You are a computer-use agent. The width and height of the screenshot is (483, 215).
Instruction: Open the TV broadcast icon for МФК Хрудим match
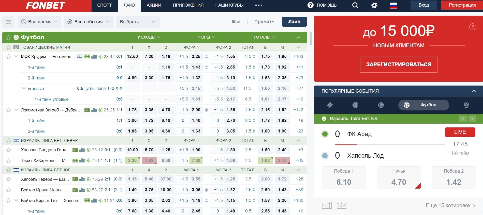click(x=80, y=56)
